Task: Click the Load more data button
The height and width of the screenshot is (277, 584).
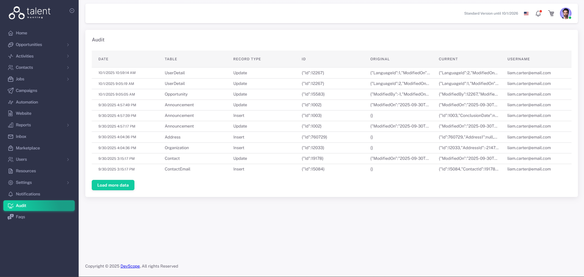Action: pos(113,185)
